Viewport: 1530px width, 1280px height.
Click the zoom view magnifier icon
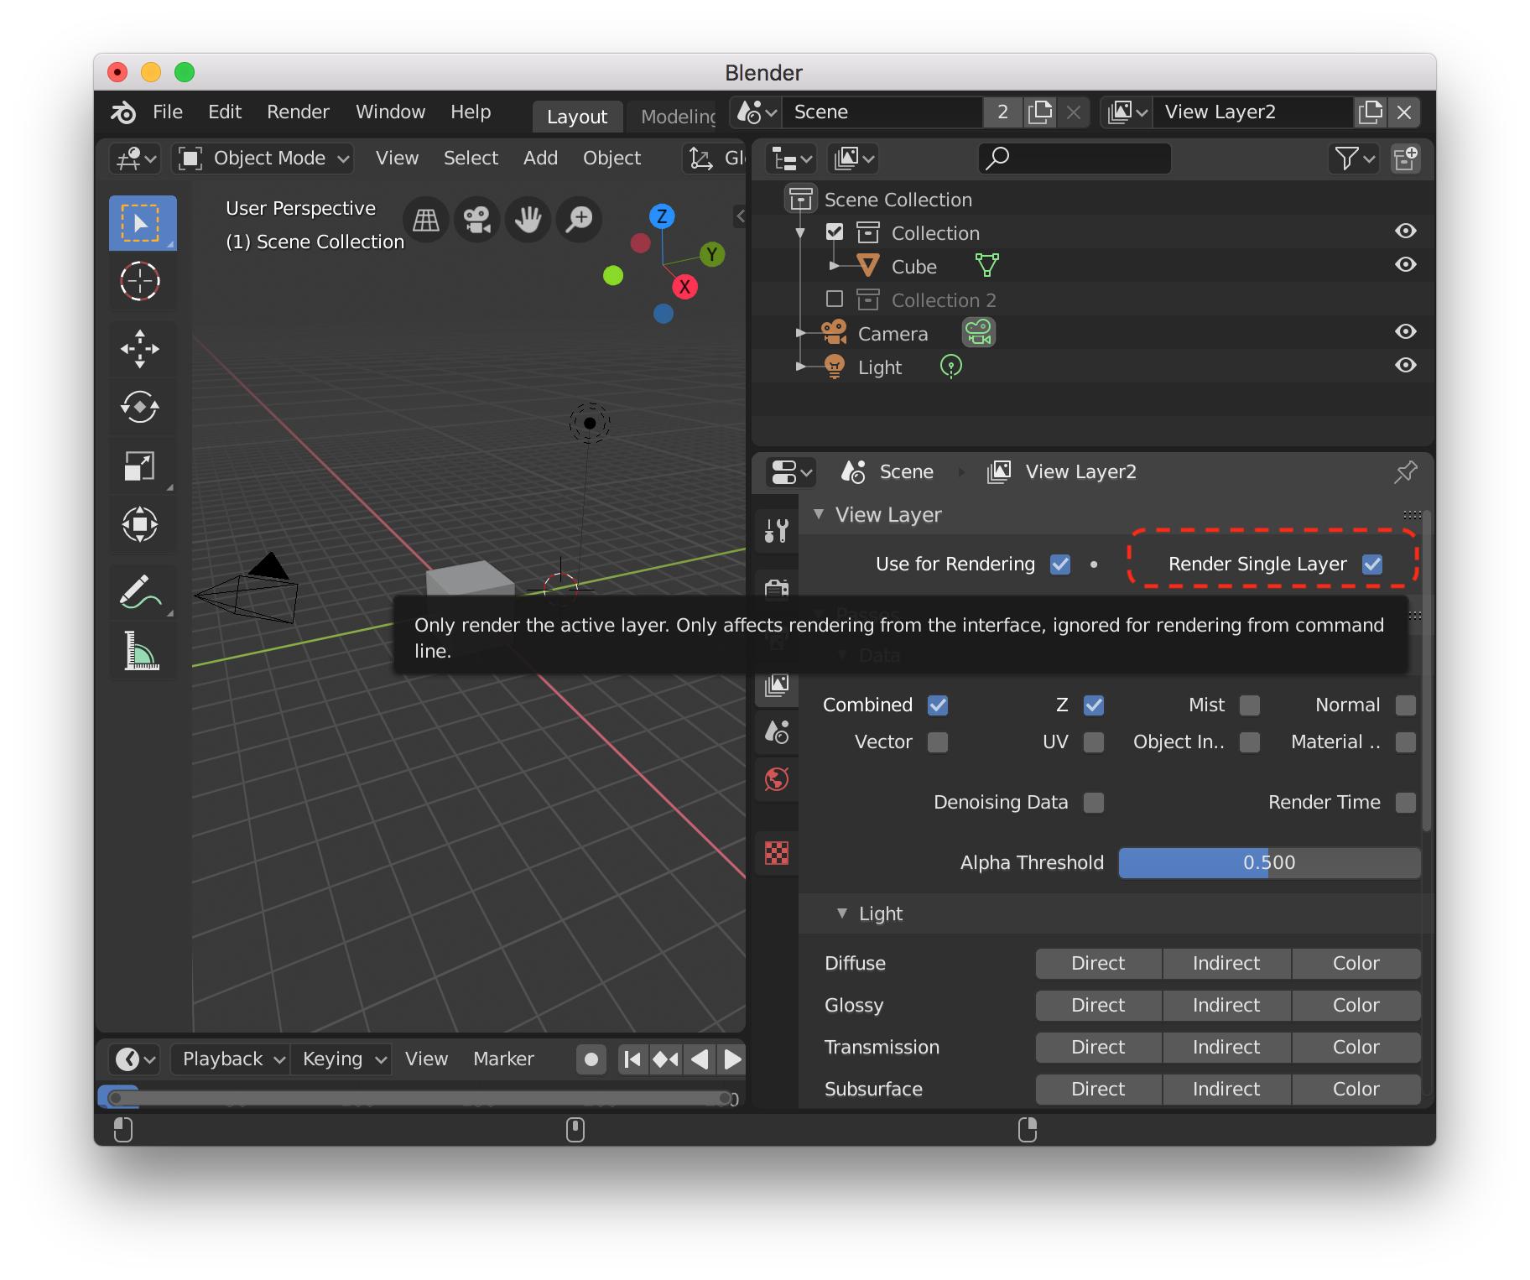580,220
